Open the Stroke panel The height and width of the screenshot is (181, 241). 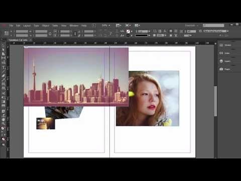coord(225,45)
